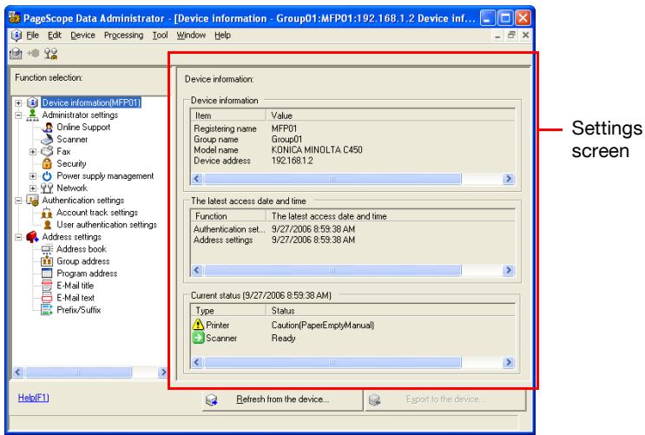
Task: Click the Type column header
Action: 228,310
